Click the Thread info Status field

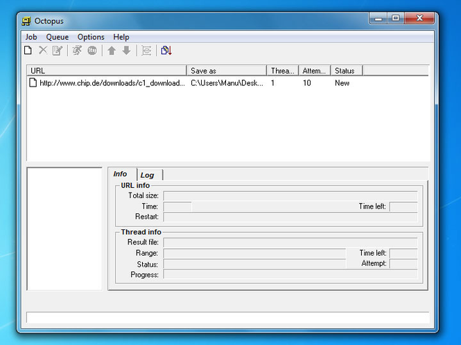pos(254,264)
